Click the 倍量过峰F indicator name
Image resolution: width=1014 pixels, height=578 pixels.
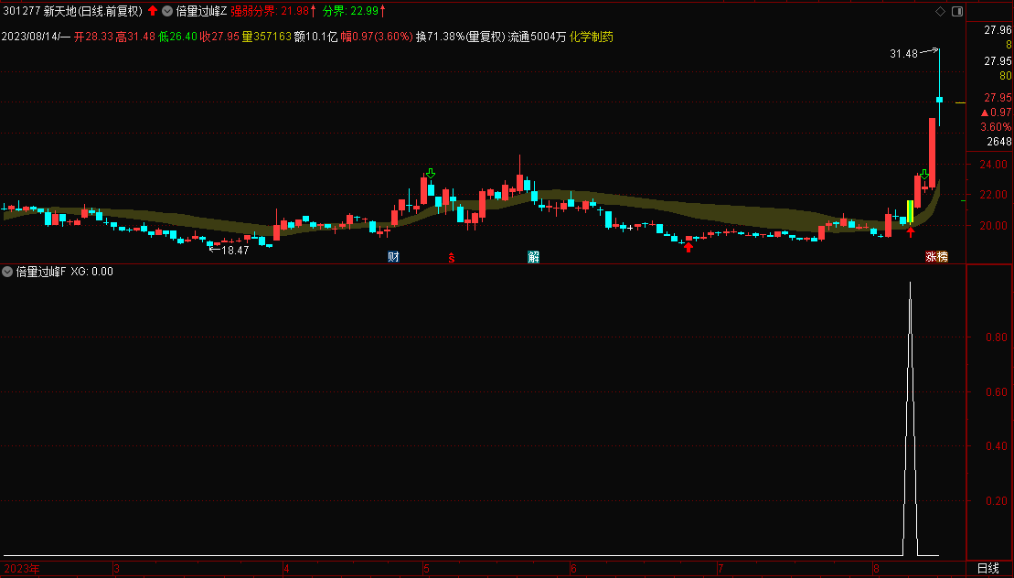point(41,272)
